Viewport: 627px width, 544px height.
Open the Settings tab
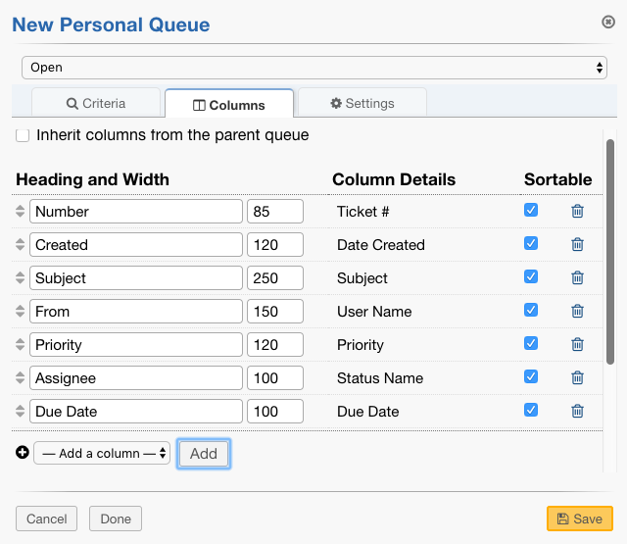click(x=362, y=103)
